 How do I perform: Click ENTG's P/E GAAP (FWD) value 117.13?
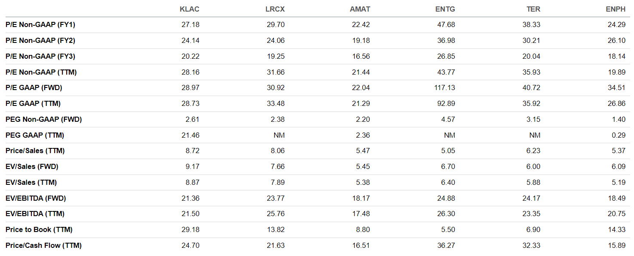point(444,88)
